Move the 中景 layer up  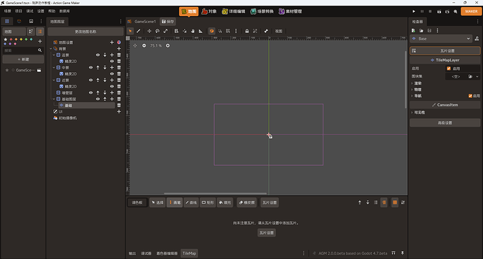(x=97, y=67)
